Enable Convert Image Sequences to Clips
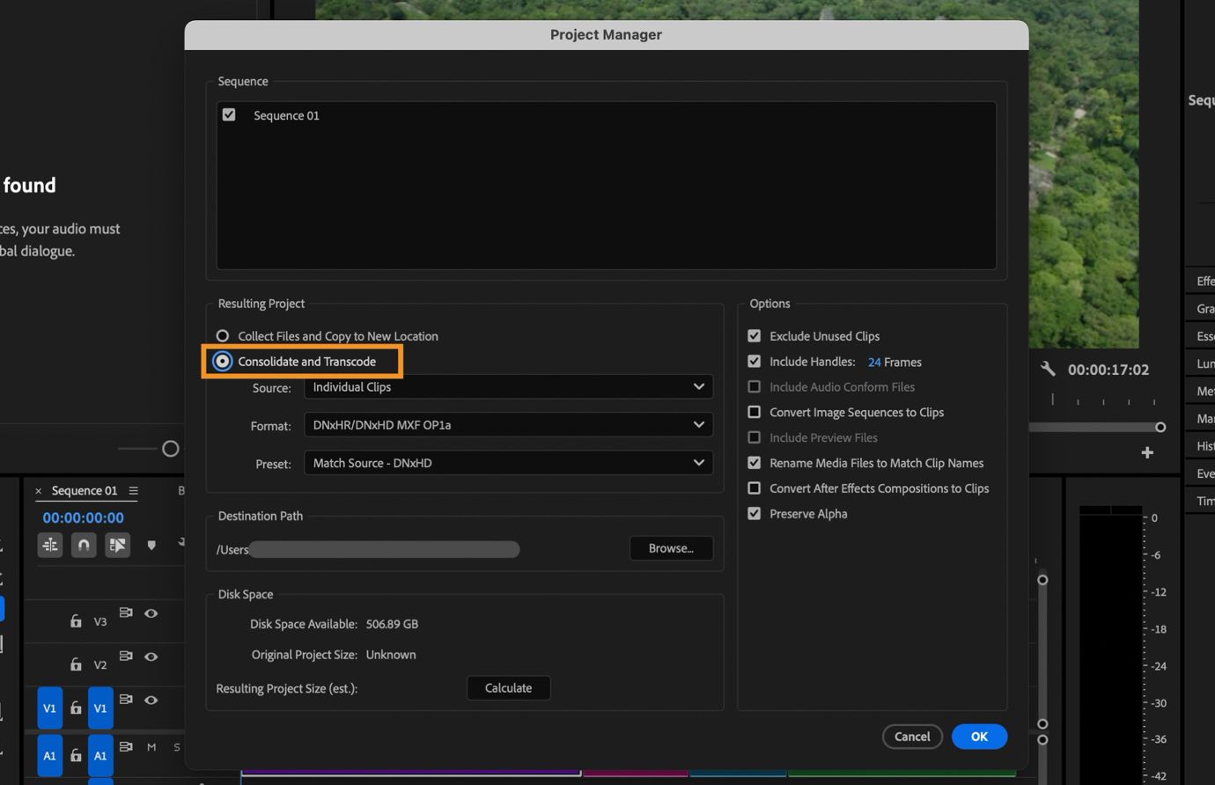Screen dimensions: 1215x785 point(755,412)
